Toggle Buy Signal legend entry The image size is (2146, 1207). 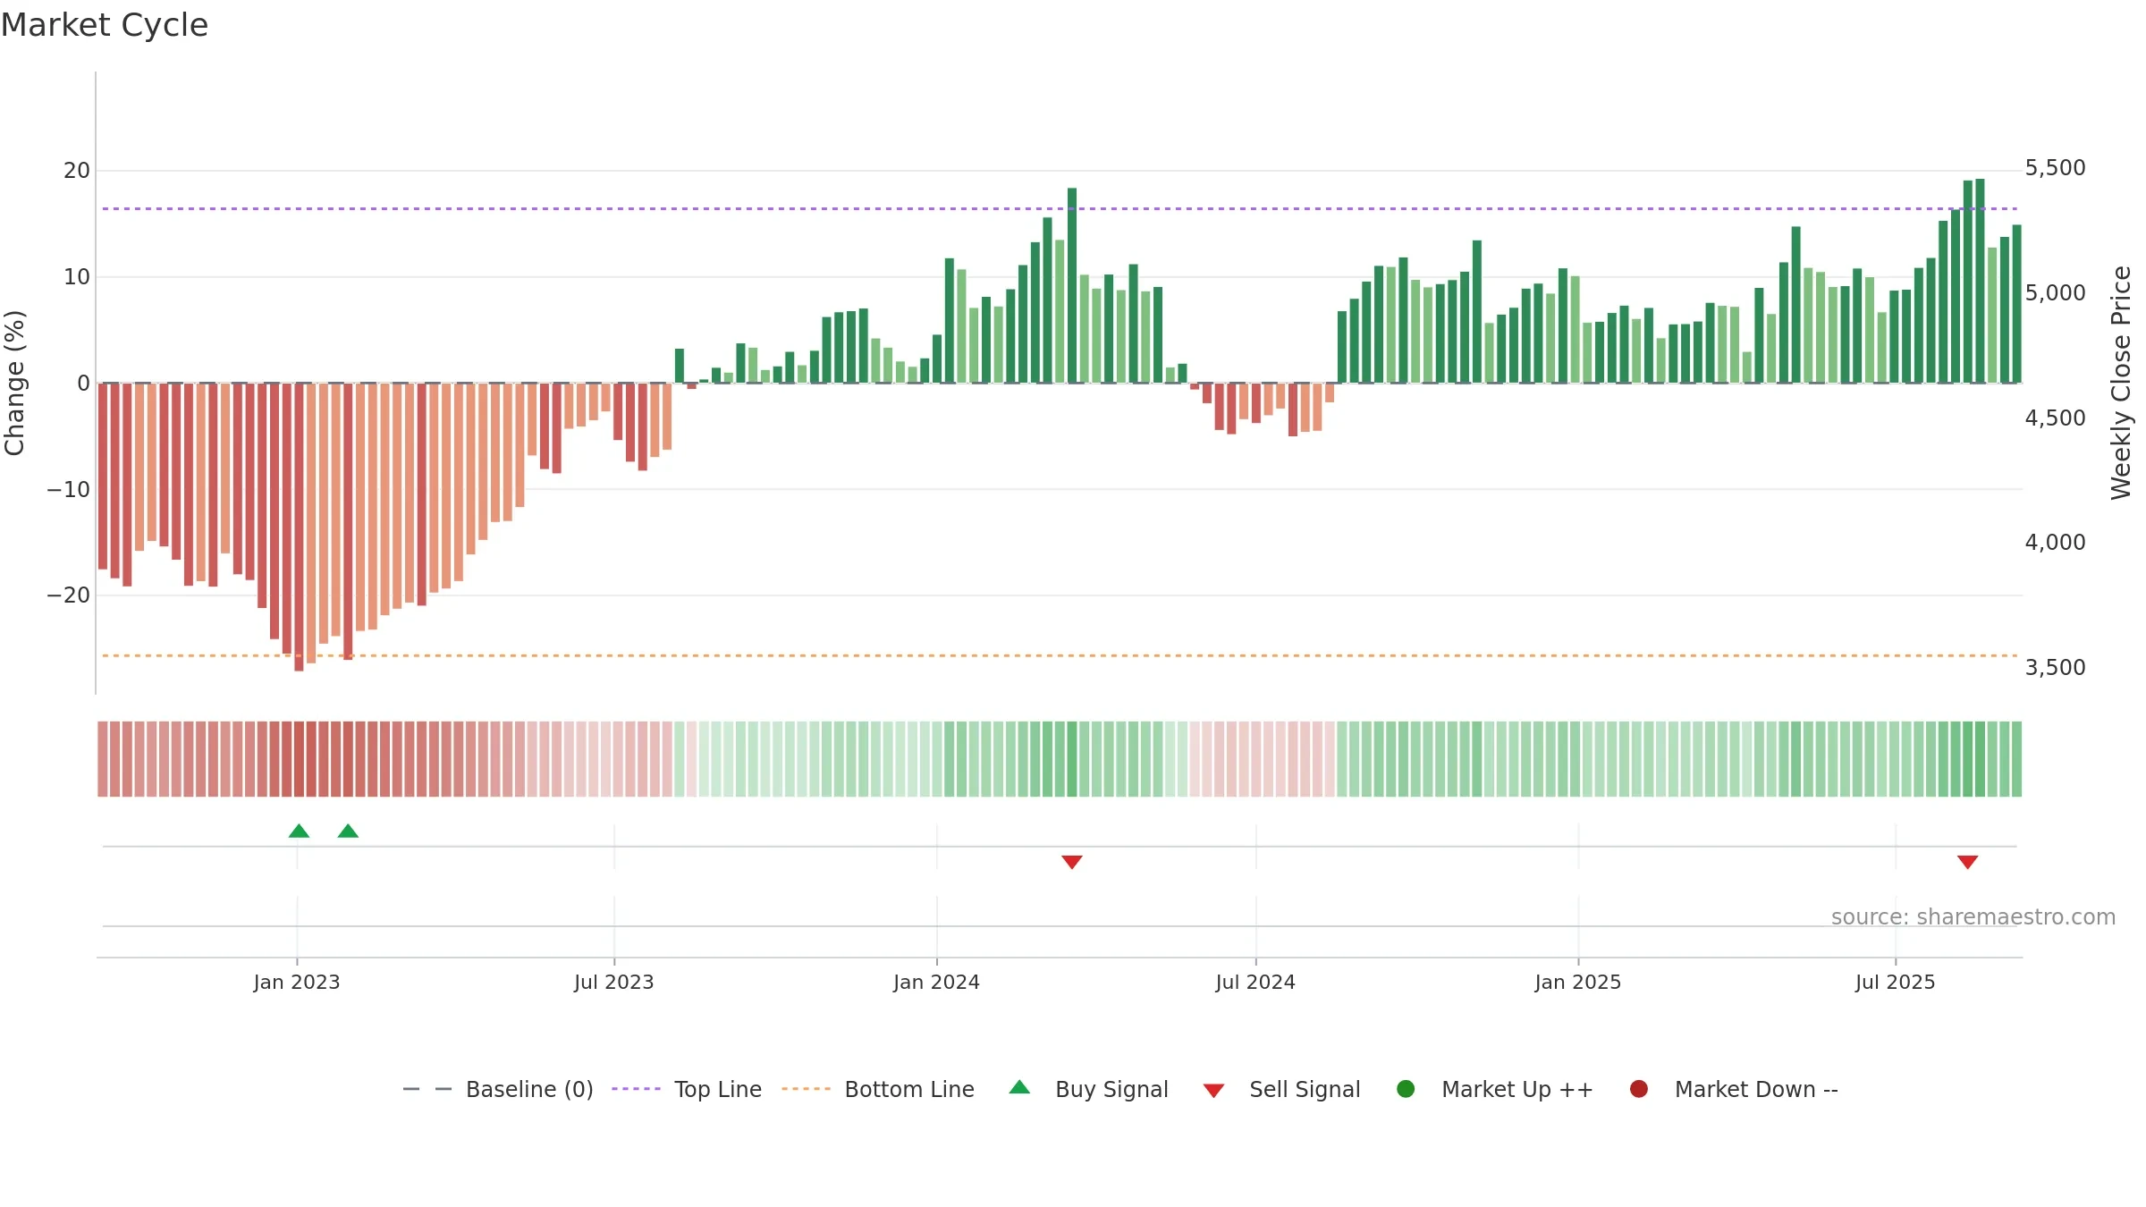(x=1088, y=1089)
